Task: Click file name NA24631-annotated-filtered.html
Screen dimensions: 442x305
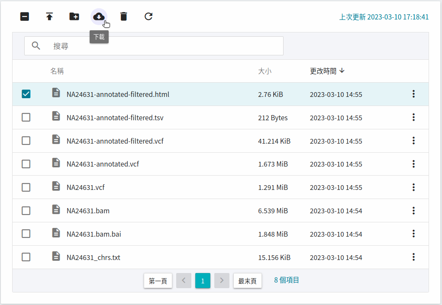Action: pos(118,94)
